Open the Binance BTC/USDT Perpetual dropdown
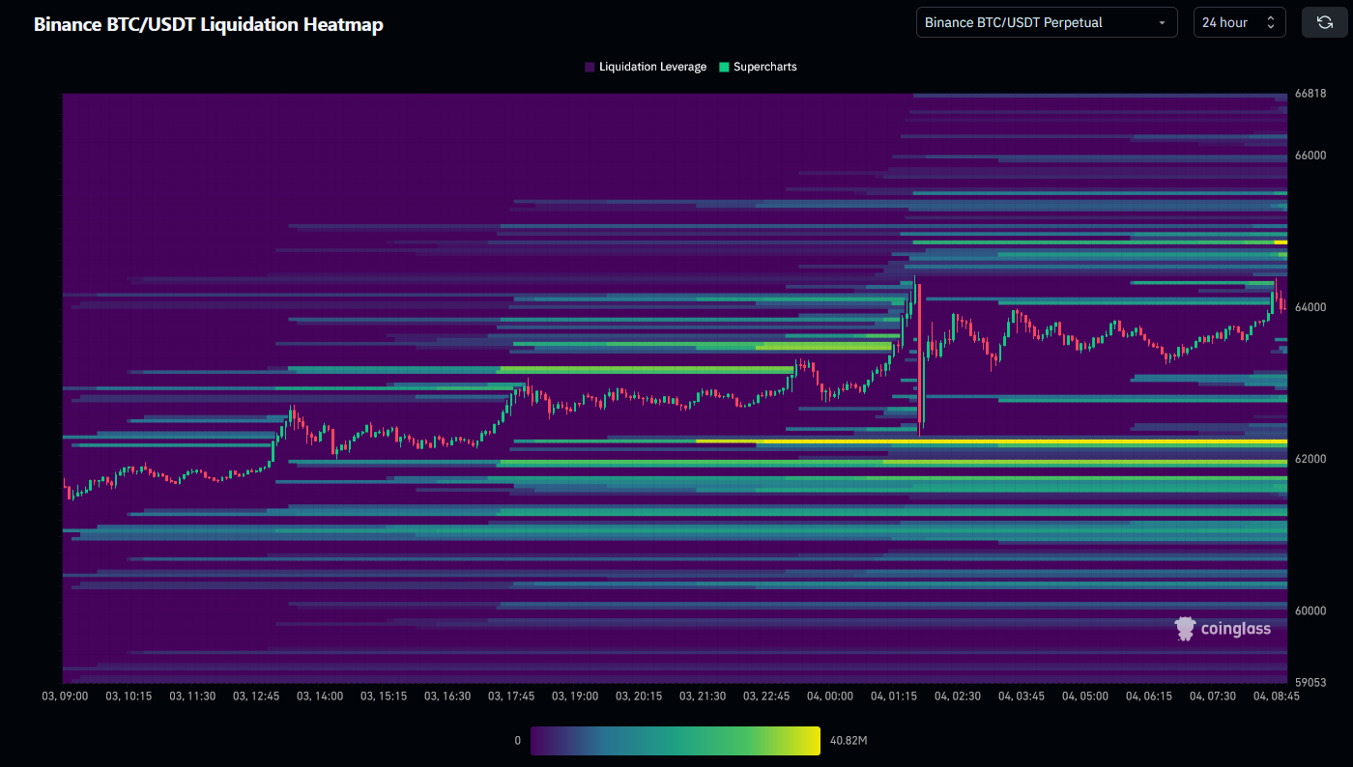Screen dimensions: 1353x767 click(1047, 22)
